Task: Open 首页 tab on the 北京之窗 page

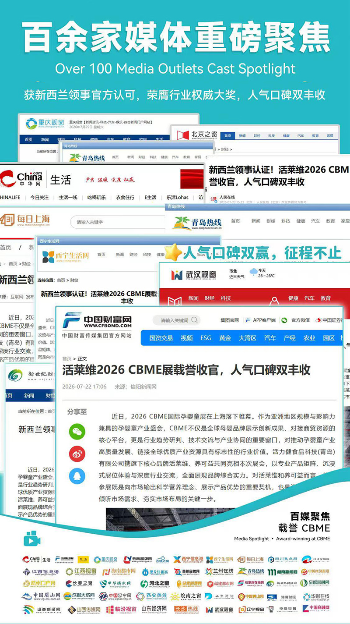Action: (227, 136)
